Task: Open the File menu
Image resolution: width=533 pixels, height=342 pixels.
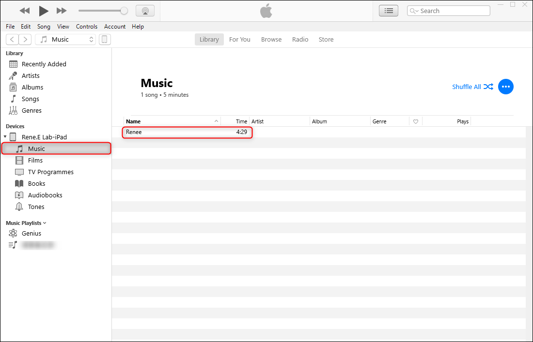Action: point(10,27)
